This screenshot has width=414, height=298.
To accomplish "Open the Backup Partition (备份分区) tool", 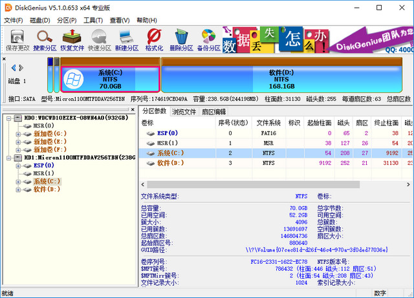I will 208,40.
